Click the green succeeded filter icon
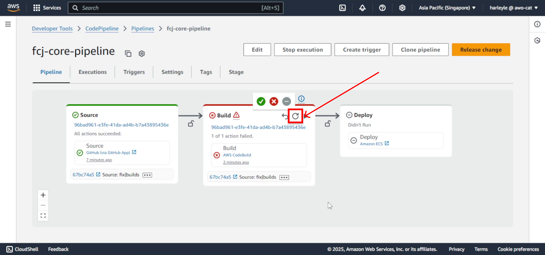This screenshot has height=255, width=545. [x=261, y=101]
